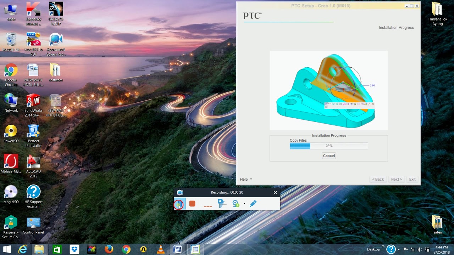
Task: Select SolidWorks 2014 x64 desktop icon
Action: [x=33, y=106]
